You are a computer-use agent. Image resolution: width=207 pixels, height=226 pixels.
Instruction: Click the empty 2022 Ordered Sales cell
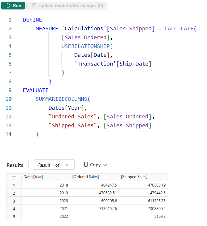tap(94, 216)
